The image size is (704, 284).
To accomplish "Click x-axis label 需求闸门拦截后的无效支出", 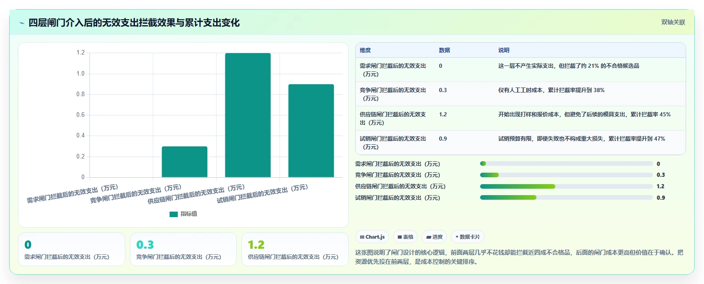I will pyautogui.click(x=73, y=194).
